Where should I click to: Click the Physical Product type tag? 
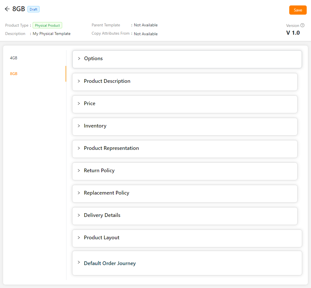47,26
